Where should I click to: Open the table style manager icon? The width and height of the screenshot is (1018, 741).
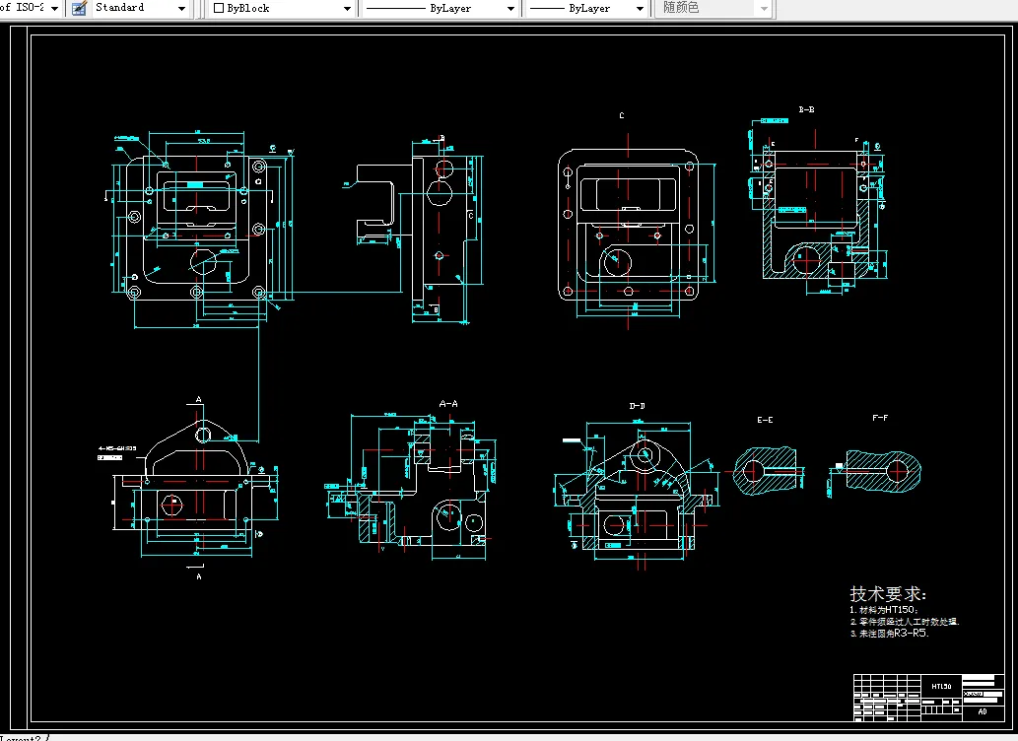tap(79, 9)
